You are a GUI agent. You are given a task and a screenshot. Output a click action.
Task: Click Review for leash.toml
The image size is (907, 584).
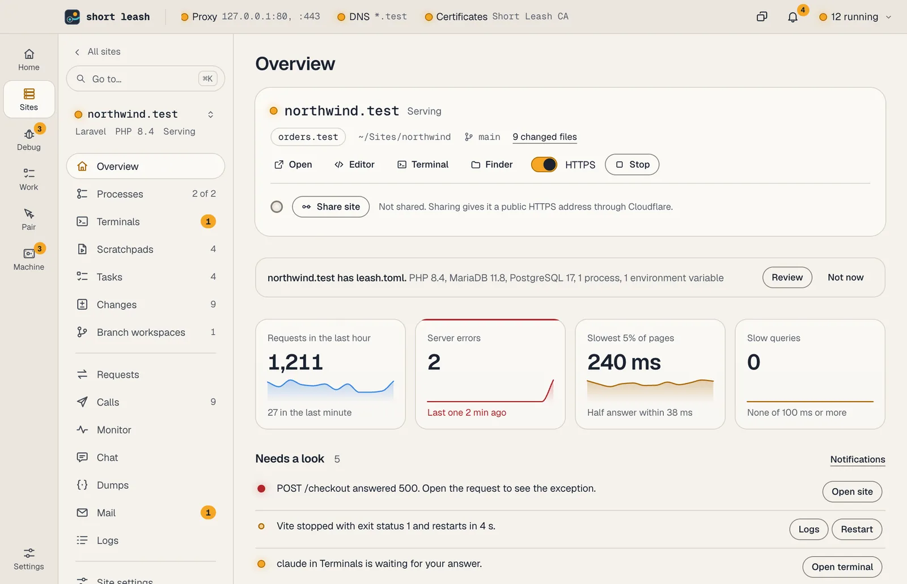(x=787, y=278)
